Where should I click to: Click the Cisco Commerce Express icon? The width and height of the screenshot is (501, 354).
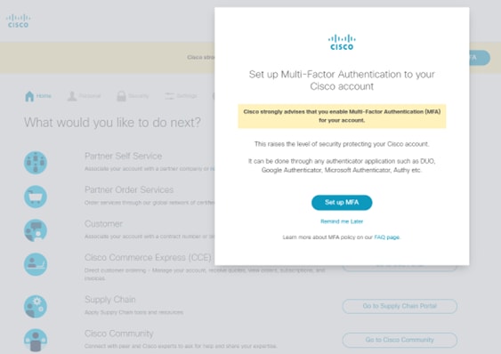coord(36,264)
